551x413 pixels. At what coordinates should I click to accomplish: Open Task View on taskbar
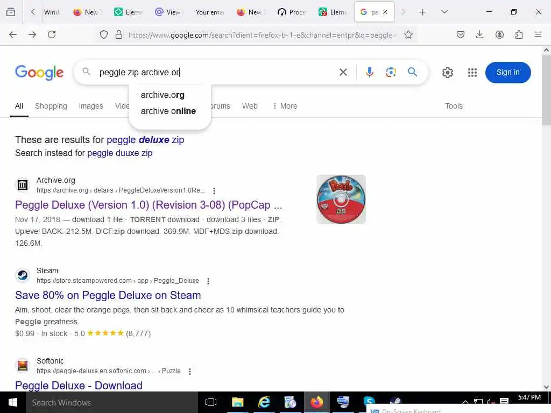[211, 402]
